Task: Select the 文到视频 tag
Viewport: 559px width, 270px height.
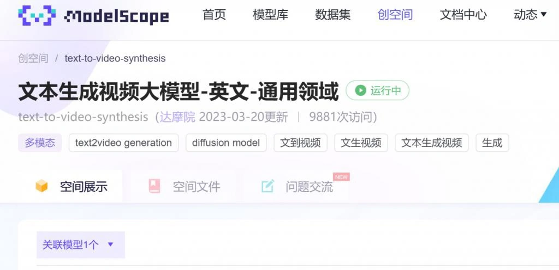Action: [300, 143]
